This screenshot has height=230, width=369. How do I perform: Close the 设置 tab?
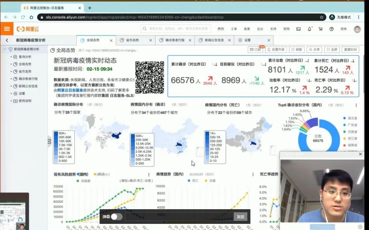[x=269, y=40]
